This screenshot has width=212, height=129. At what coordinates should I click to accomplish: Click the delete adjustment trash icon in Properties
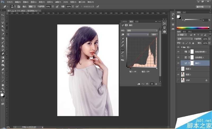tap(156, 84)
